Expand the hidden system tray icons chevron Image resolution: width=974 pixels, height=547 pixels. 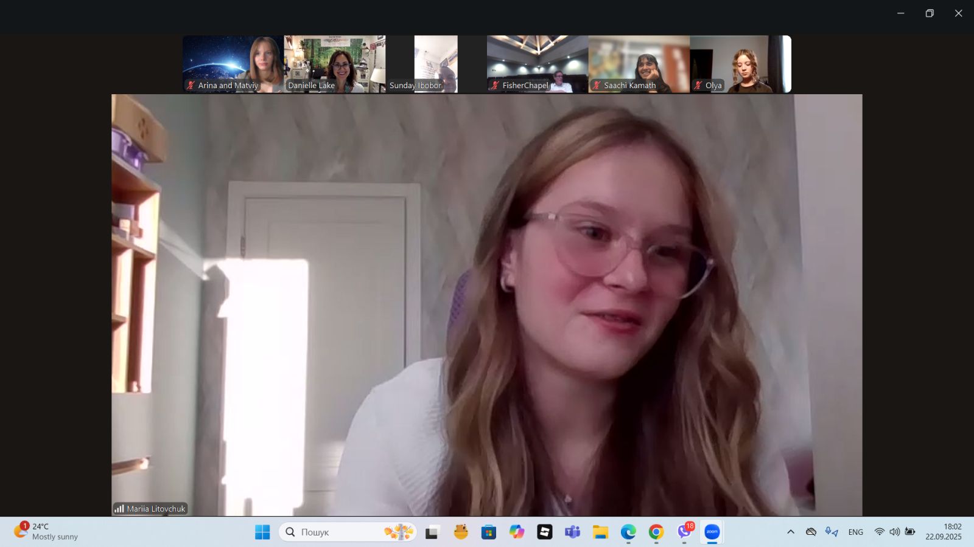pos(790,532)
